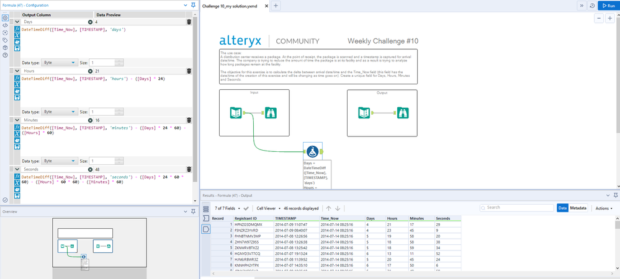Delete the Days expression with trash icon

(189, 22)
